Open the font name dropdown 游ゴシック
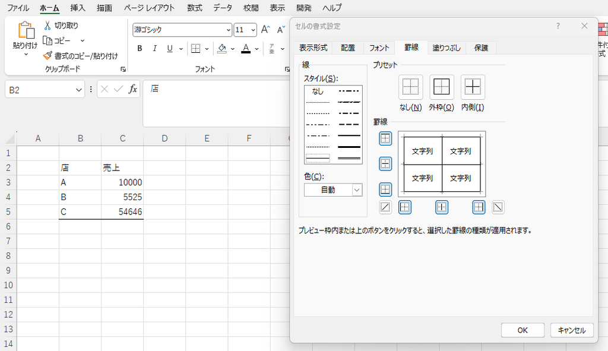This screenshot has height=351, width=608. 229,30
